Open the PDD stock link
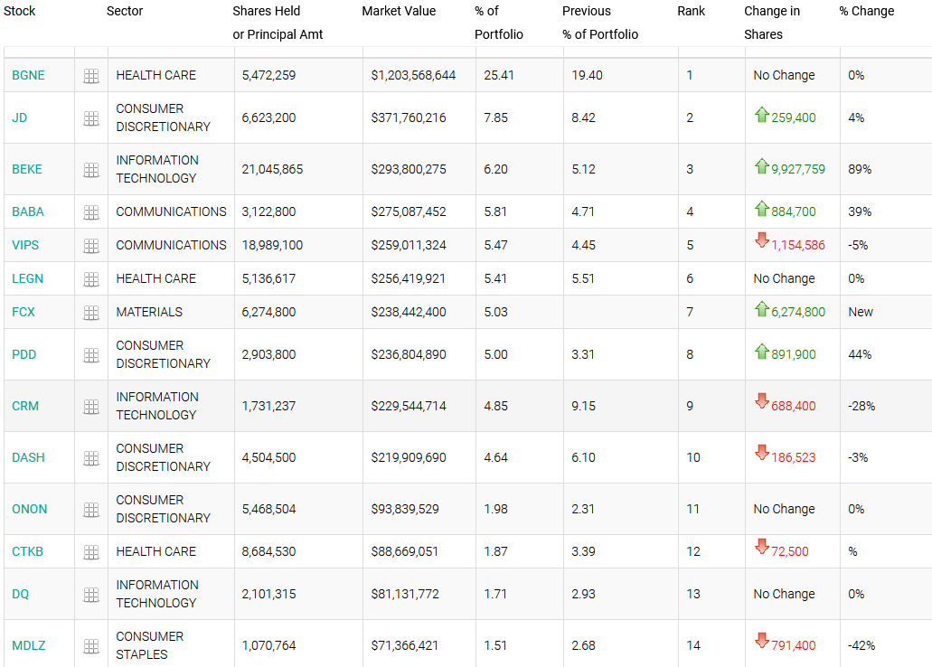 pos(24,354)
